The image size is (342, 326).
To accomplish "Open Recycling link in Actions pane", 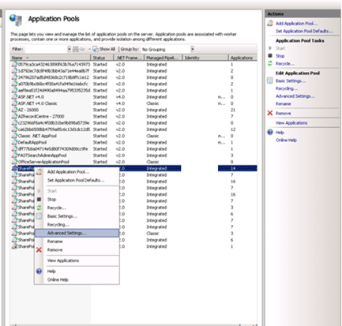I will [287, 88].
